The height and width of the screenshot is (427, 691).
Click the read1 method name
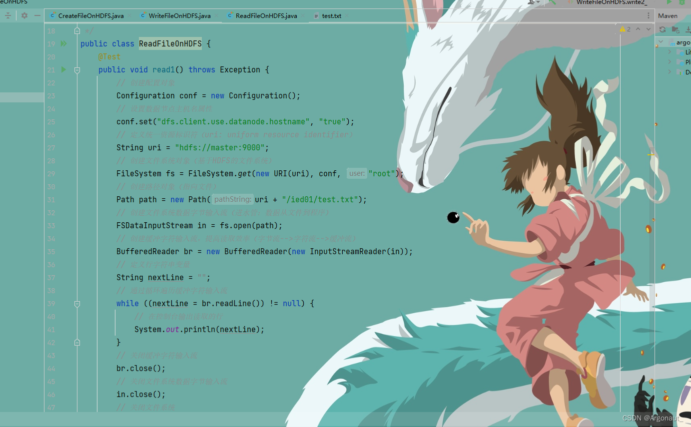click(x=163, y=70)
